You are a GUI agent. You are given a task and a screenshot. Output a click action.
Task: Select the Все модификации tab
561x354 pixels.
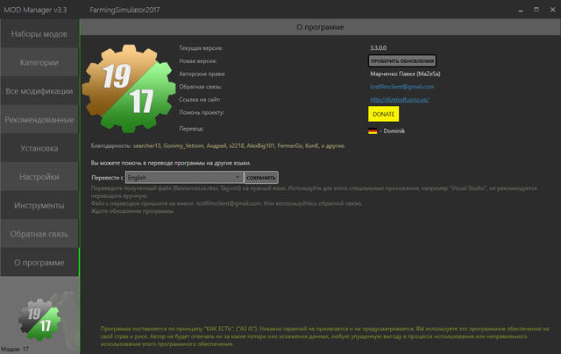click(x=39, y=91)
